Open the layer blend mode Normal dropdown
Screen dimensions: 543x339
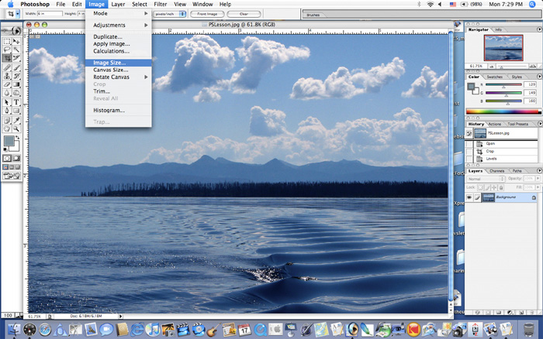486,179
